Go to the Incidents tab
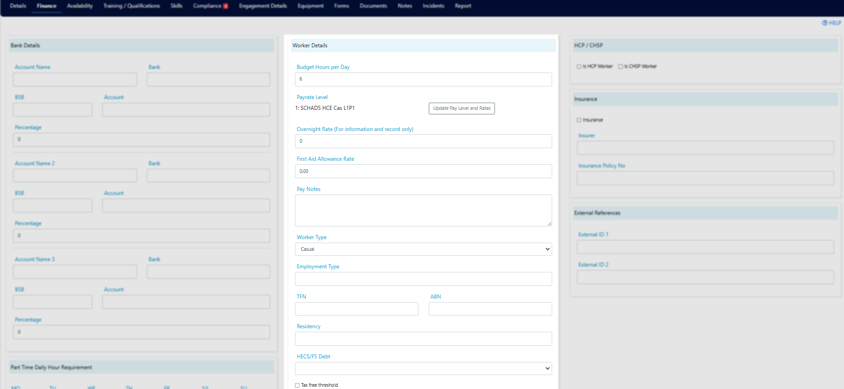This screenshot has width=844, height=389. pyautogui.click(x=433, y=6)
